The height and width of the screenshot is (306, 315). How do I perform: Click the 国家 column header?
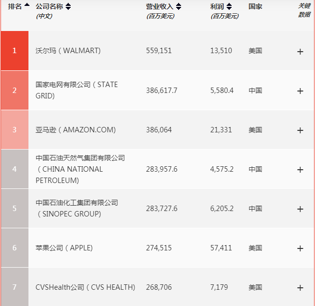255,7
